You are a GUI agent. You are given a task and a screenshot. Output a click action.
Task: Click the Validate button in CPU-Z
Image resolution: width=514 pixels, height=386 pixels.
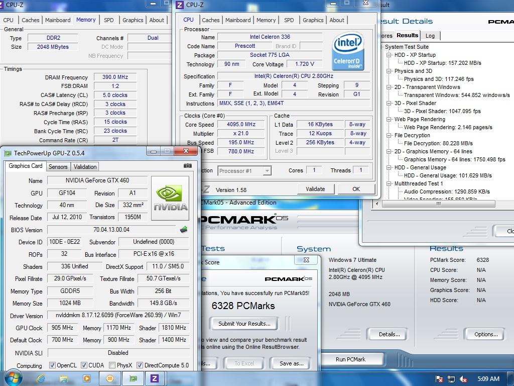pyautogui.click(x=315, y=189)
